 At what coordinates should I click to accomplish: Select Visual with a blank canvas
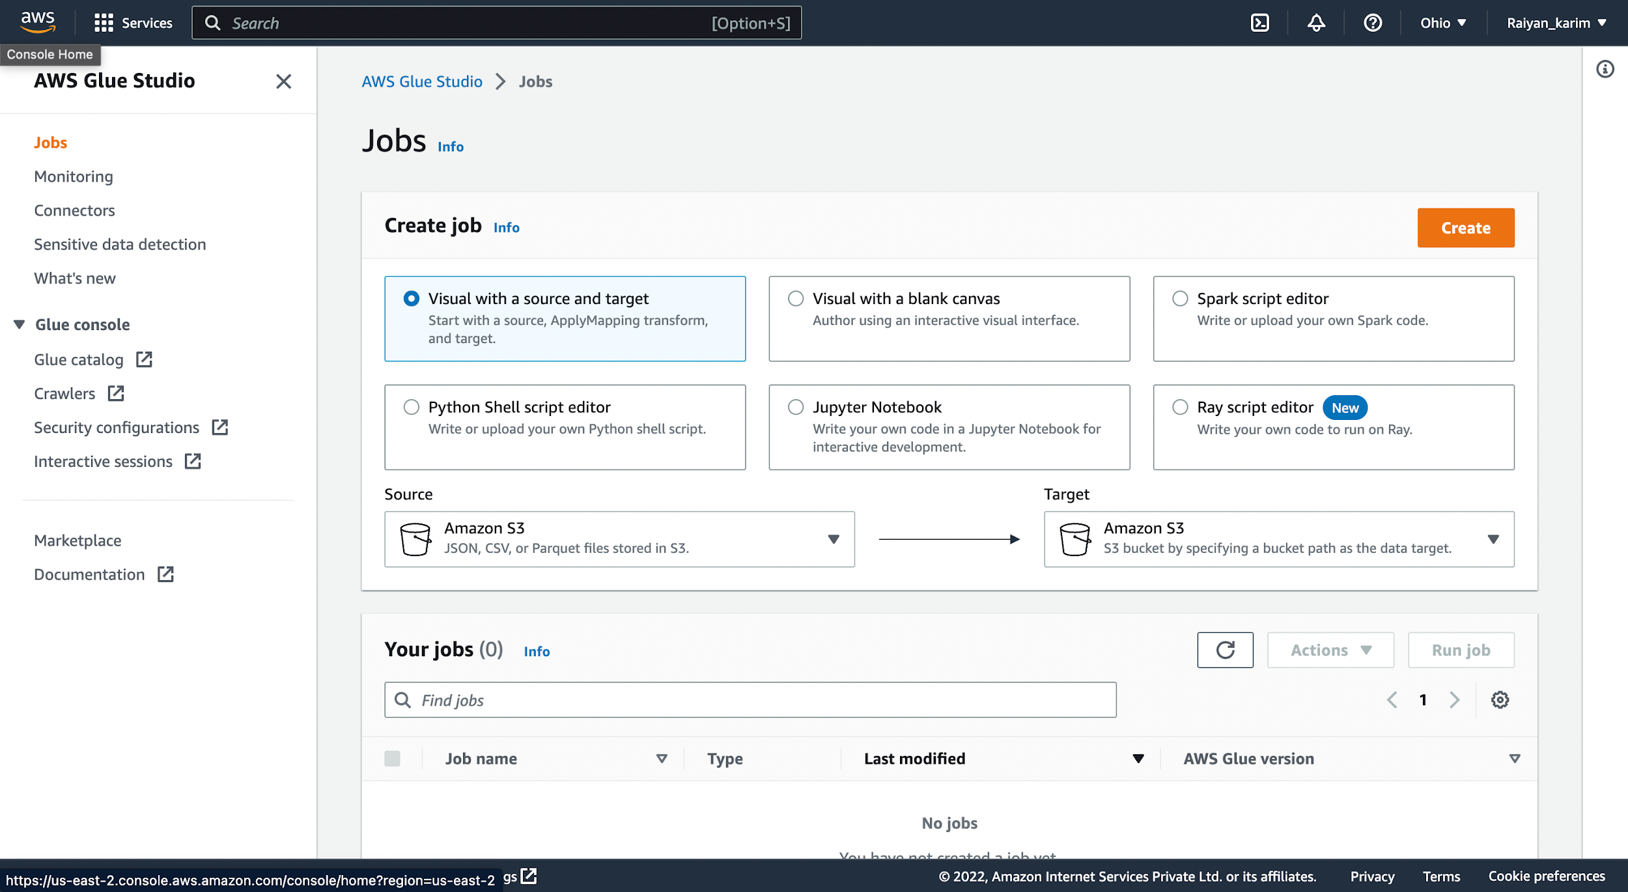click(x=795, y=299)
